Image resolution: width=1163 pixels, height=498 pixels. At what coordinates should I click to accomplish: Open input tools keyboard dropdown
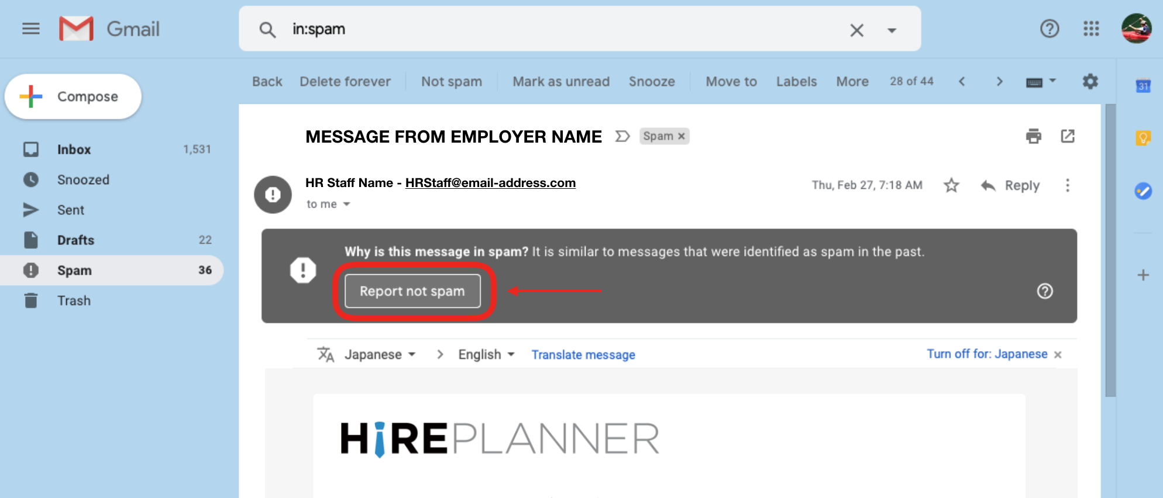tap(1041, 82)
